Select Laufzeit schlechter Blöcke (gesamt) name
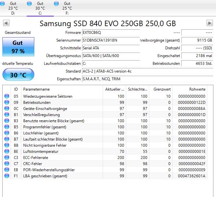Image resolution: width=216 pixels, height=197 pixels. (53, 139)
